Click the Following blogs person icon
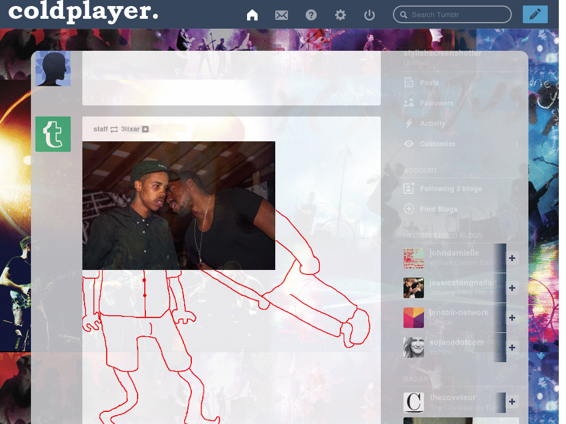Screen dimensions: 566x424 (x=408, y=188)
